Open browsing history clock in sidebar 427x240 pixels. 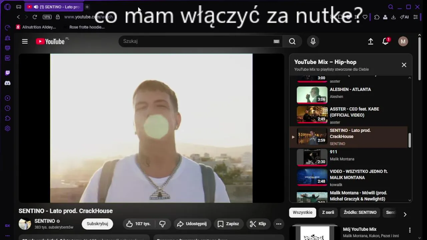[7, 108]
